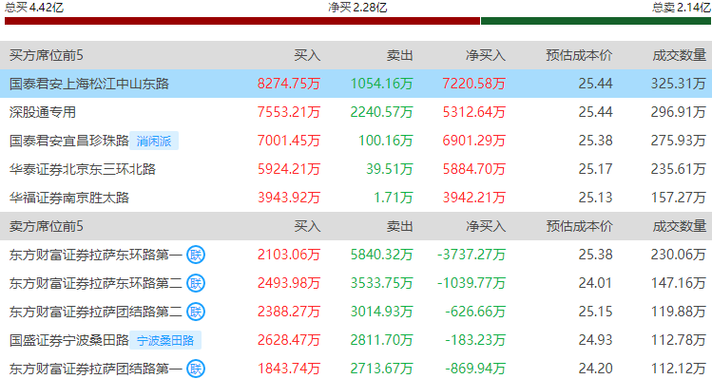Open seat 东方财富证券拉萨东环路第二
Screen dimensions: 712x379
point(96,283)
